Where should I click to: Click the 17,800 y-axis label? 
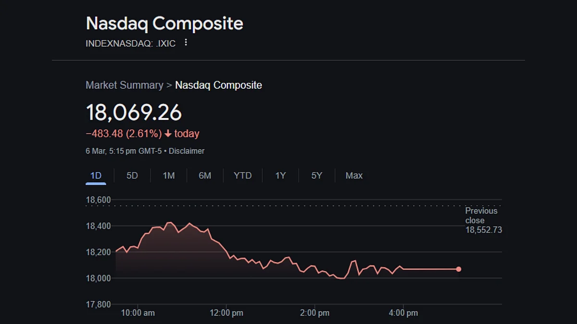click(x=98, y=304)
